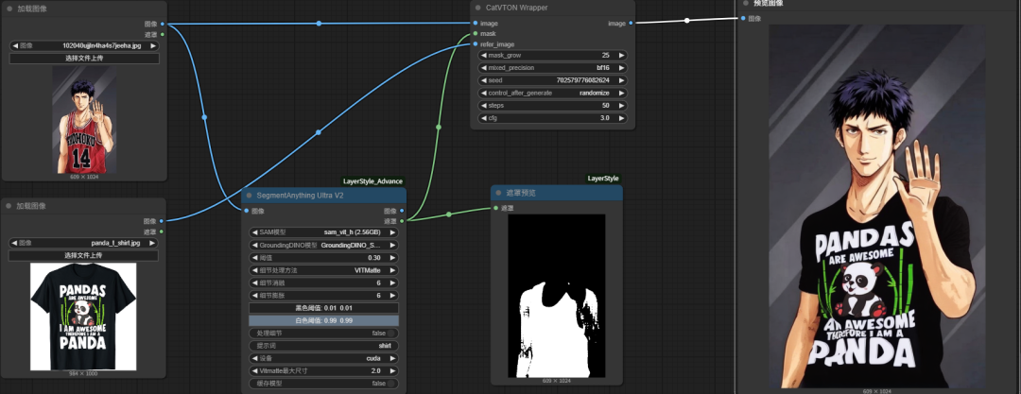Viewport: 1021px width, 394px height.
Task: Increase 细节消融 with its right arrow
Action: tap(392, 283)
